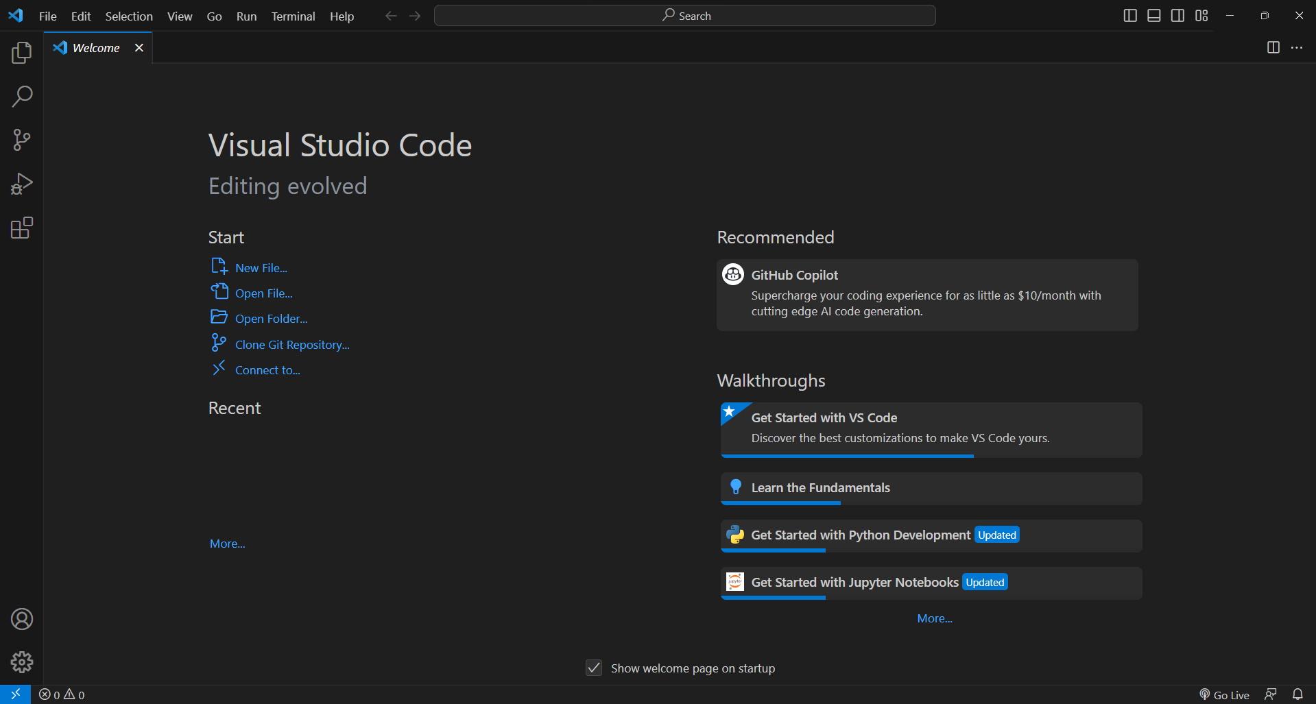Viewport: 1316px width, 704px height.
Task: Switch to the Welcome tab
Action: tap(95, 47)
